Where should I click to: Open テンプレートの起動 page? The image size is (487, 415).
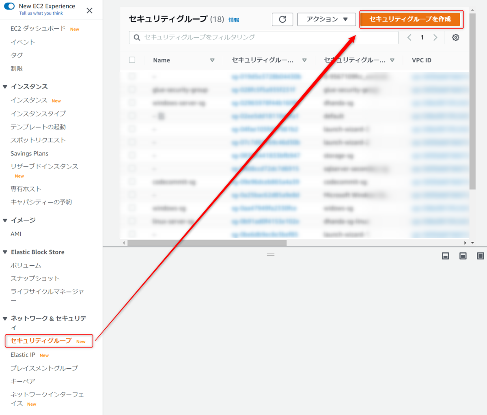(x=38, y=127)
